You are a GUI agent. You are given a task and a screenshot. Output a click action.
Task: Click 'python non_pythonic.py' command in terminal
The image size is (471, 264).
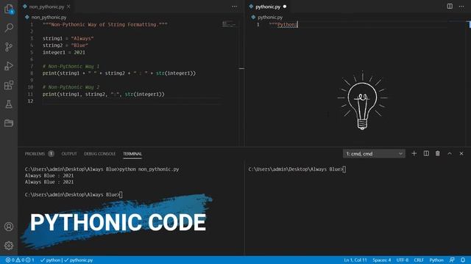click(x=149, y=169)
